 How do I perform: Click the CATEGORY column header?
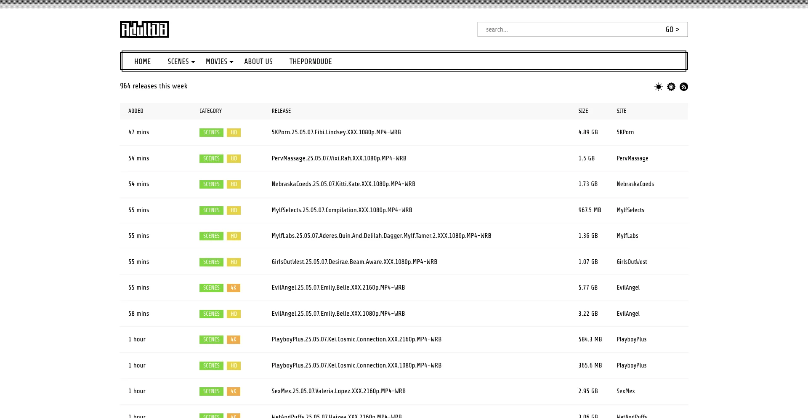click(x=210, y=111)
